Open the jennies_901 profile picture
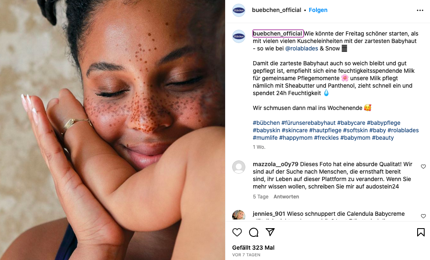This screenshot has height=260, width=430. pos(239,216)
